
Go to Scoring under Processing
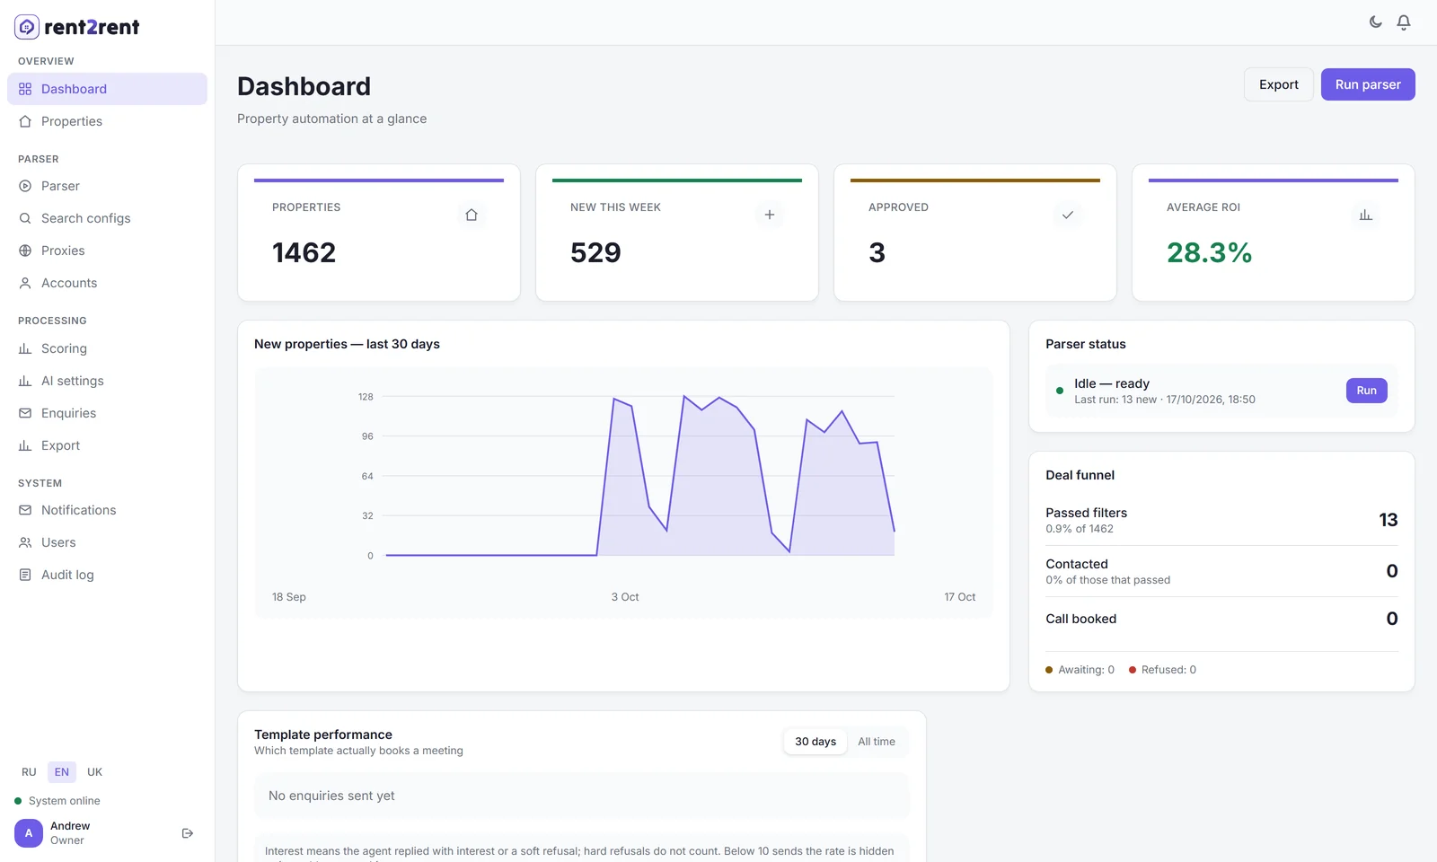(x=107, y=348)
